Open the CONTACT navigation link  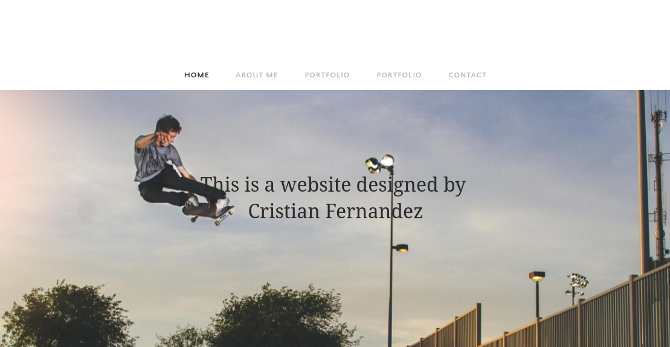pyautogui.click(x=468, y=75)
